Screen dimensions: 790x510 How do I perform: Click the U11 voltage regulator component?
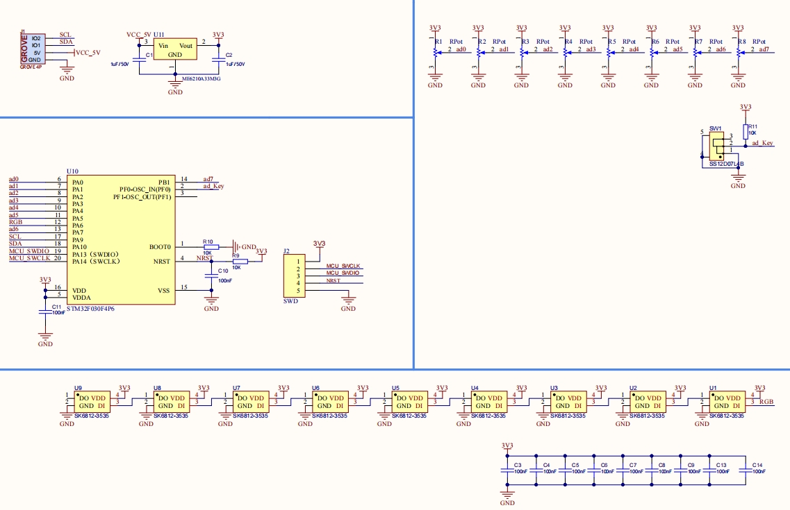[175, 49]
